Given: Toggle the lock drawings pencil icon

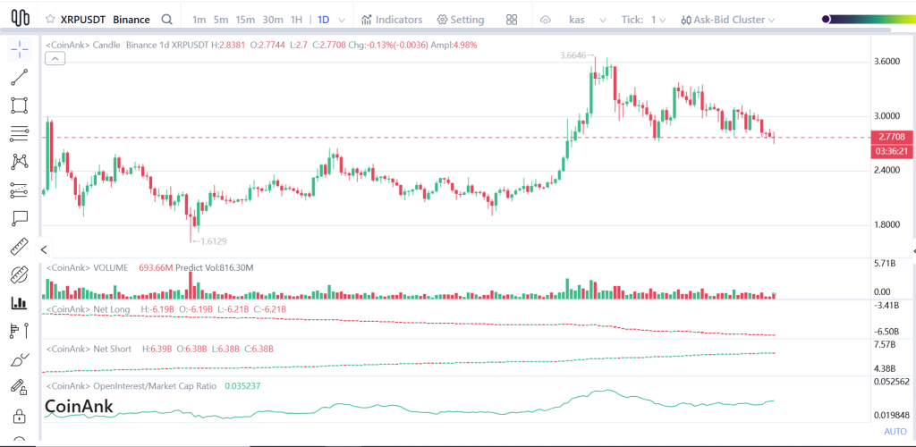Looking at the screenshot, I should (20, 387).
